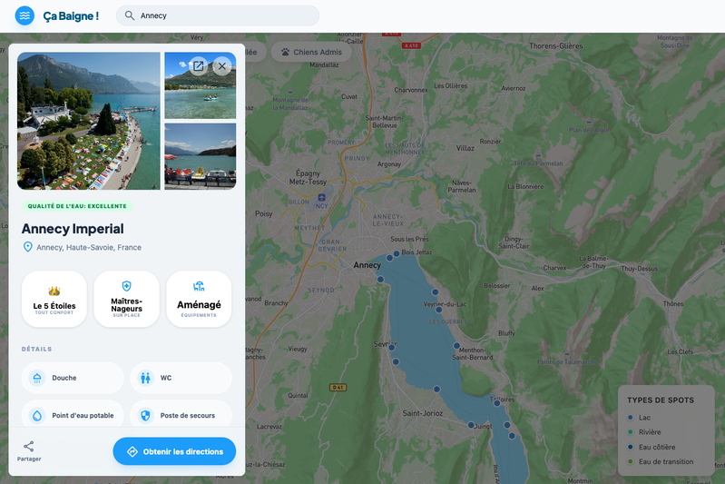Viewport: 725px width, 484px height.
Task: Select the map marker at Duingt
Action: 471,425
